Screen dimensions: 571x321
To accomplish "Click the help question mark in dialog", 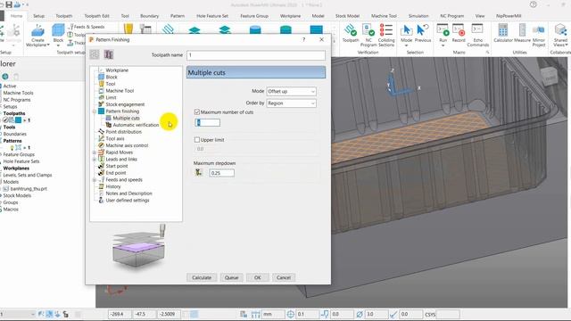I will tap(303, 39).
